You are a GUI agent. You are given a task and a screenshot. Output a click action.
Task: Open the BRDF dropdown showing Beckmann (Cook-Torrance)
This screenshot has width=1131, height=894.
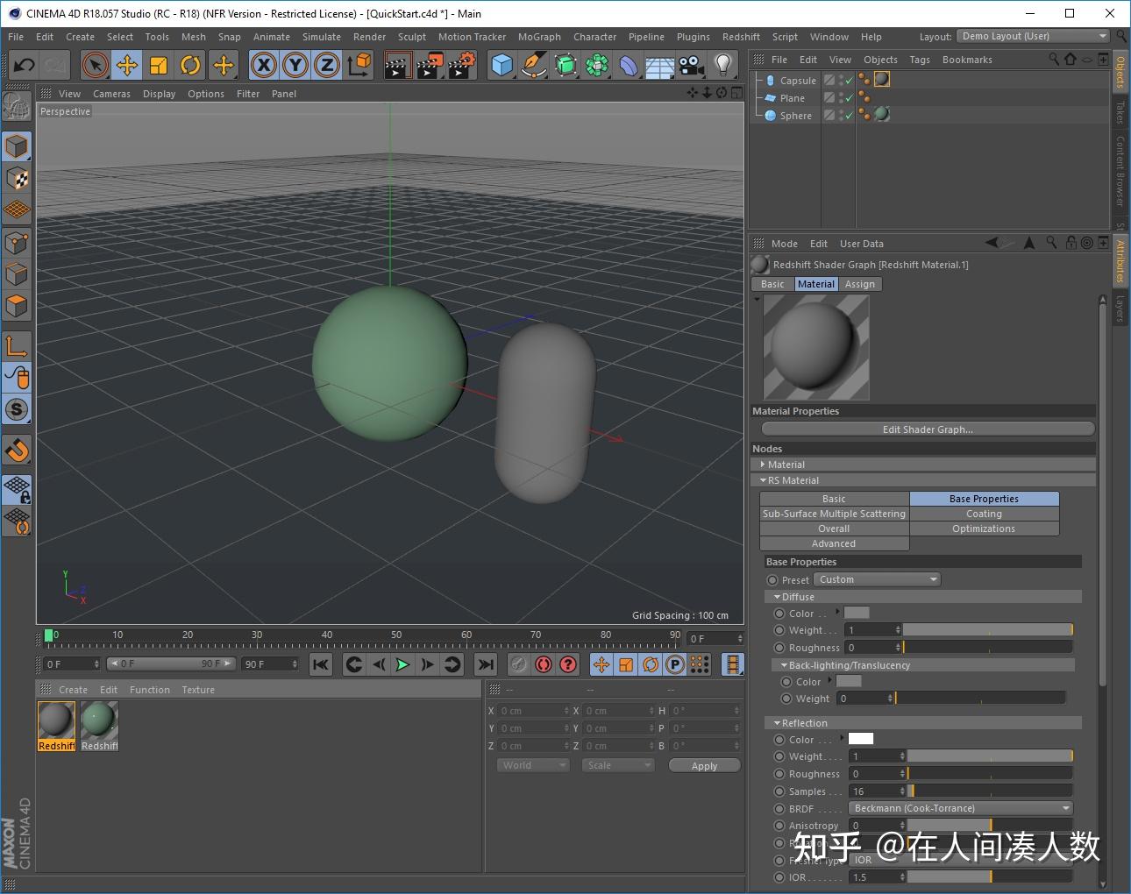coord(960,808)
